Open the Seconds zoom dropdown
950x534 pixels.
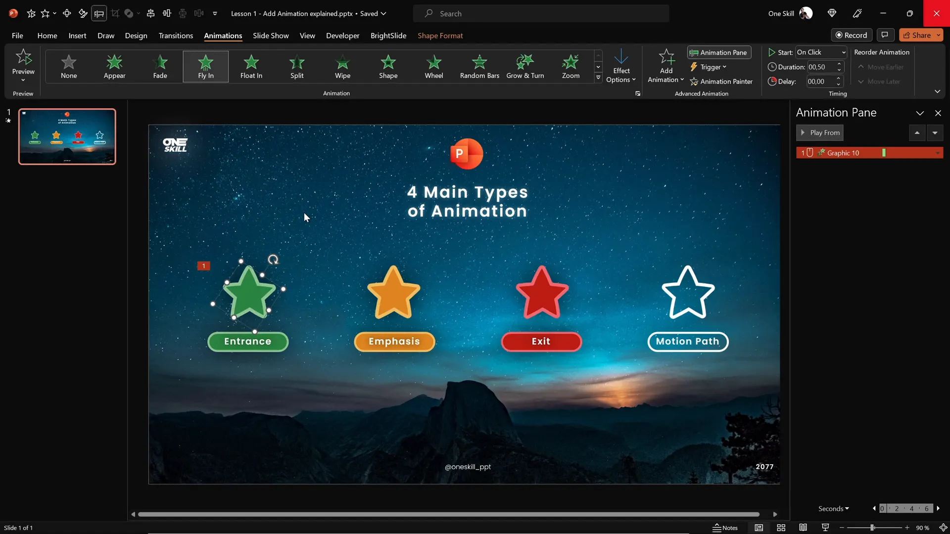(834, 508)
